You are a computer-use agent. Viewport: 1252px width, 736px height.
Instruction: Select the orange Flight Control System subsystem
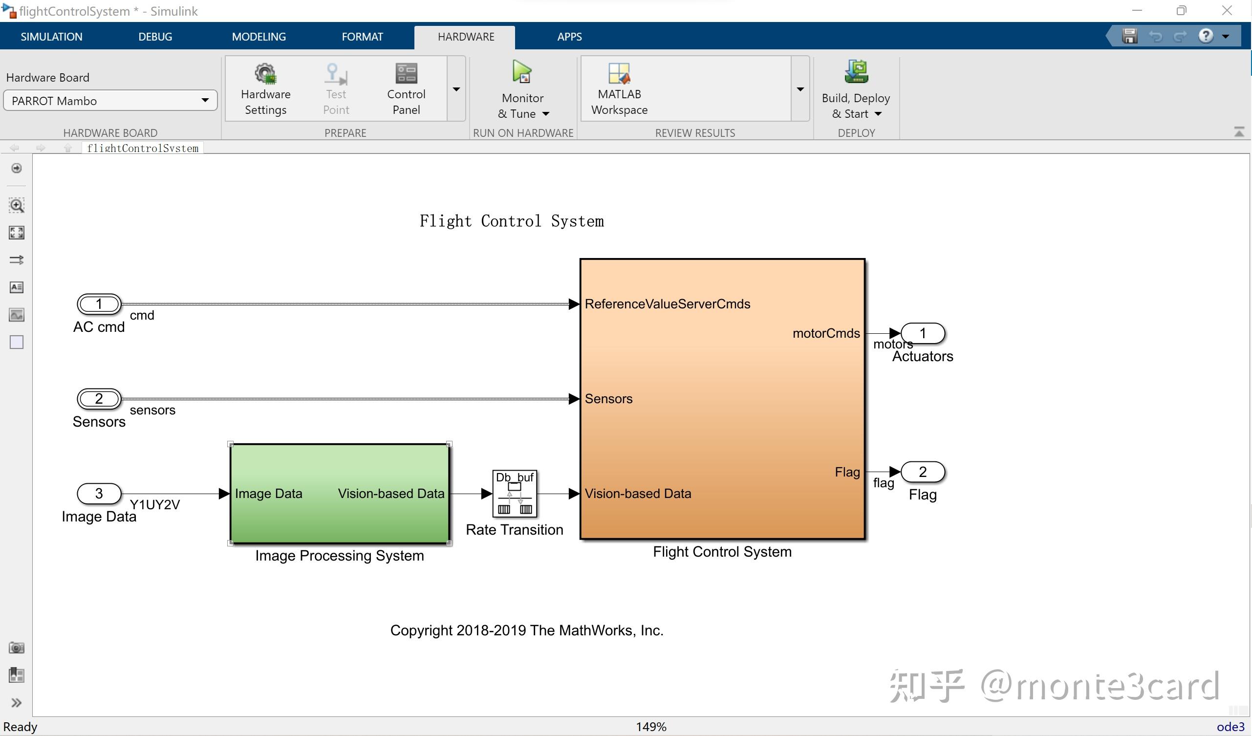tap(722, 399)
